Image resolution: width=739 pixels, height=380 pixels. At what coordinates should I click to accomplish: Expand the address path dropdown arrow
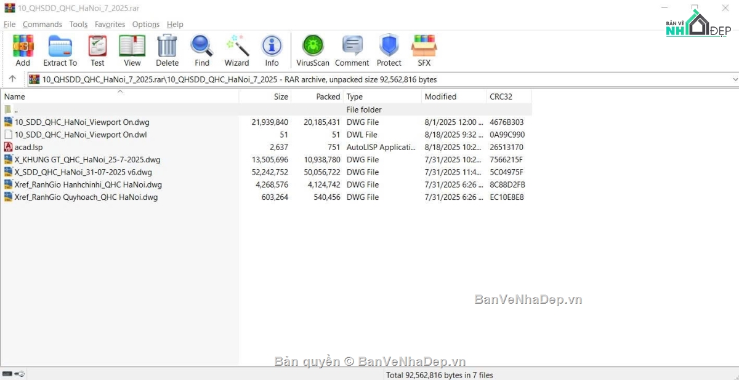[734, 79]
